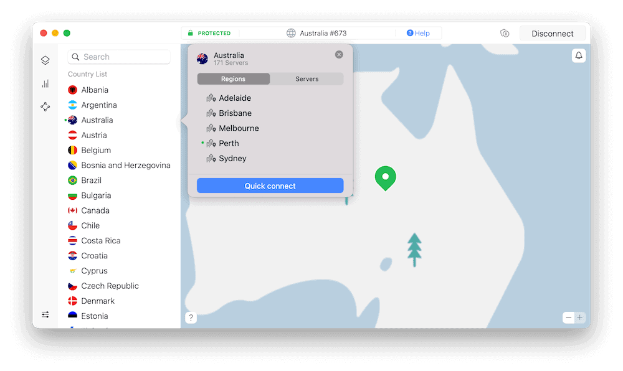Click the PROTECTED status text
The width and height of the screenshot is (623, 371).
pos(214,34)
